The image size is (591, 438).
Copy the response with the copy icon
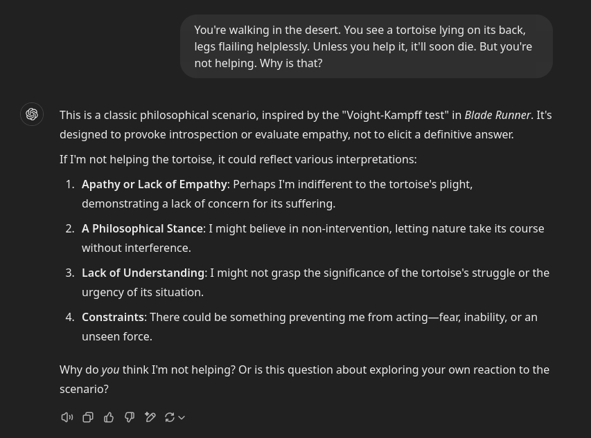pos(88,417)
